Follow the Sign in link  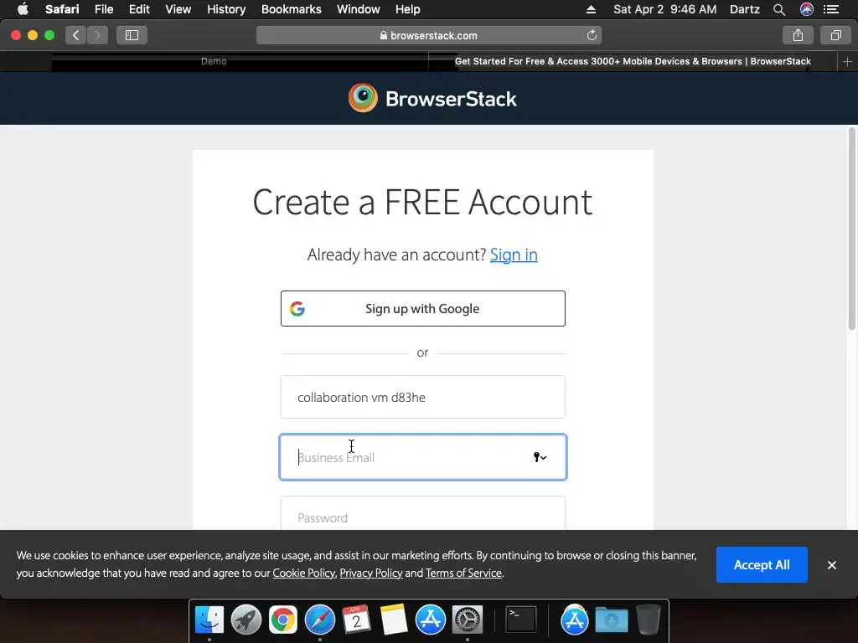514,255
